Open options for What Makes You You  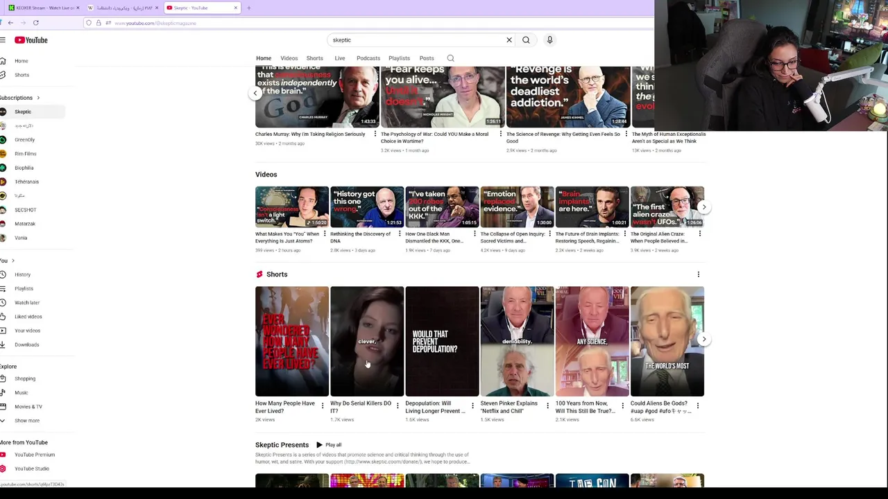325,234
